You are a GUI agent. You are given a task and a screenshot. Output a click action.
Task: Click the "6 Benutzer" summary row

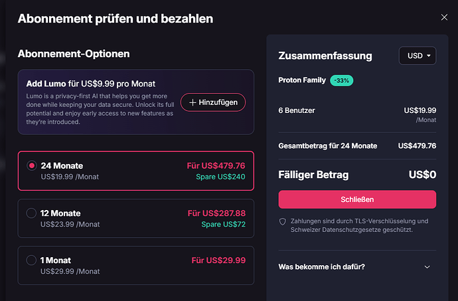point(297,110)
